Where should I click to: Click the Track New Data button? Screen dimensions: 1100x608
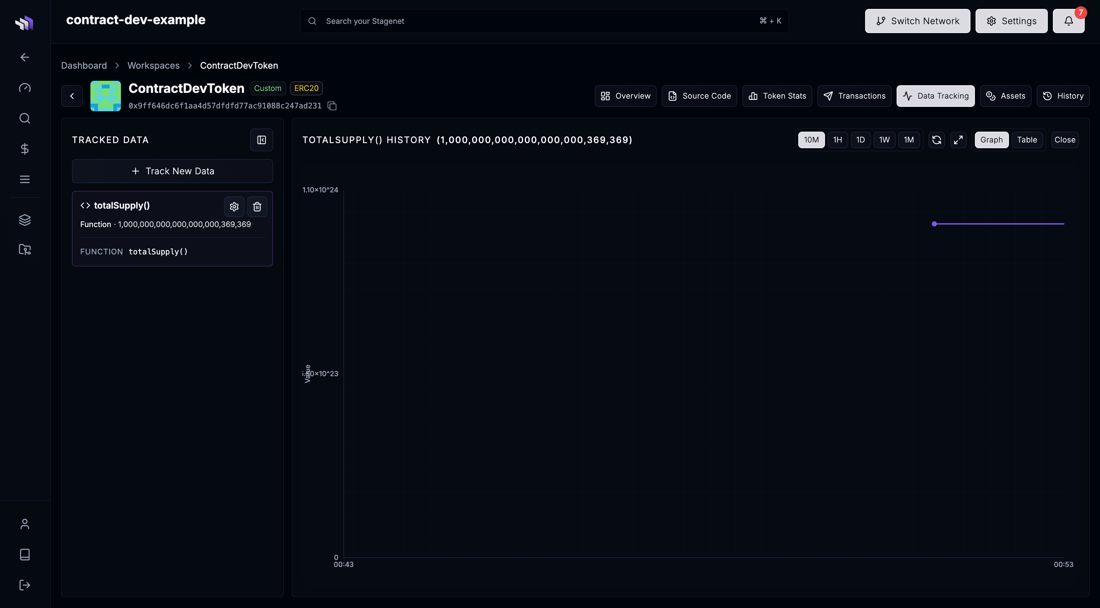click(172, 171)
